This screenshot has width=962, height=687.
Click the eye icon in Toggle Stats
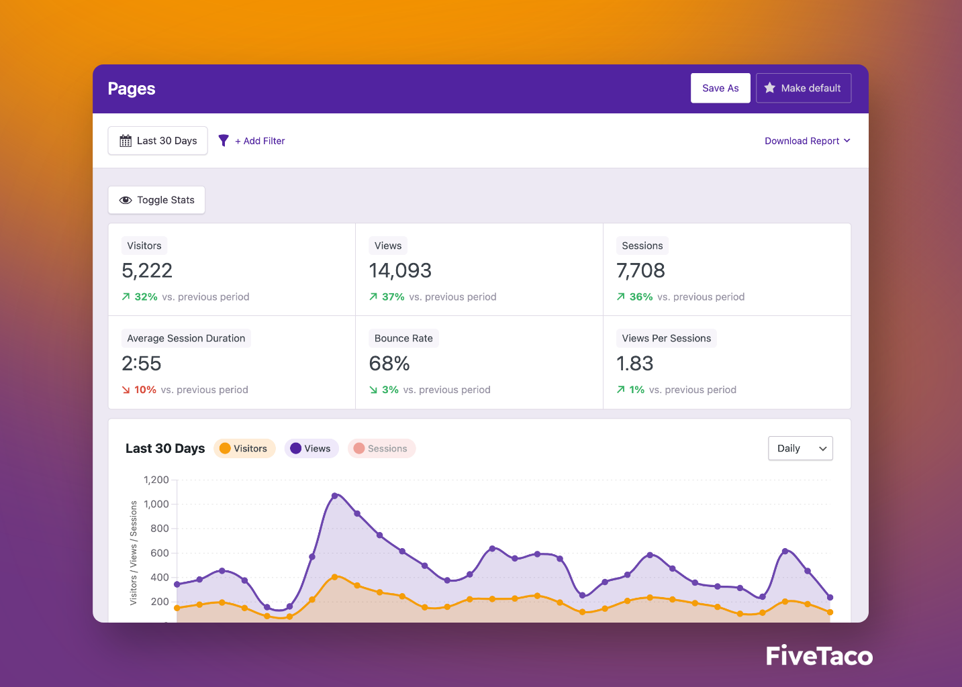pyautogui.click(x=126, y=200)
